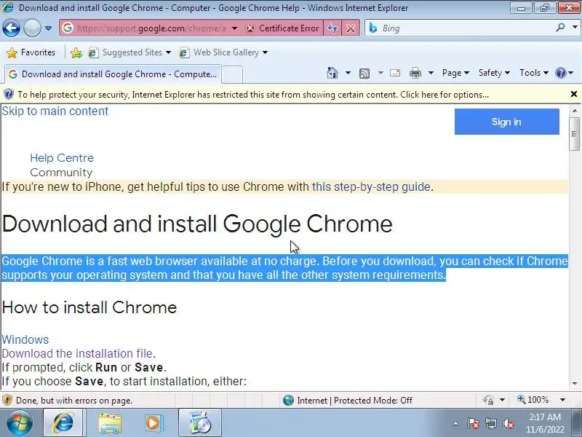Screen dimensions: 582x437
Task: Click the network status tray icon
Action: click(x=491, y=423)
